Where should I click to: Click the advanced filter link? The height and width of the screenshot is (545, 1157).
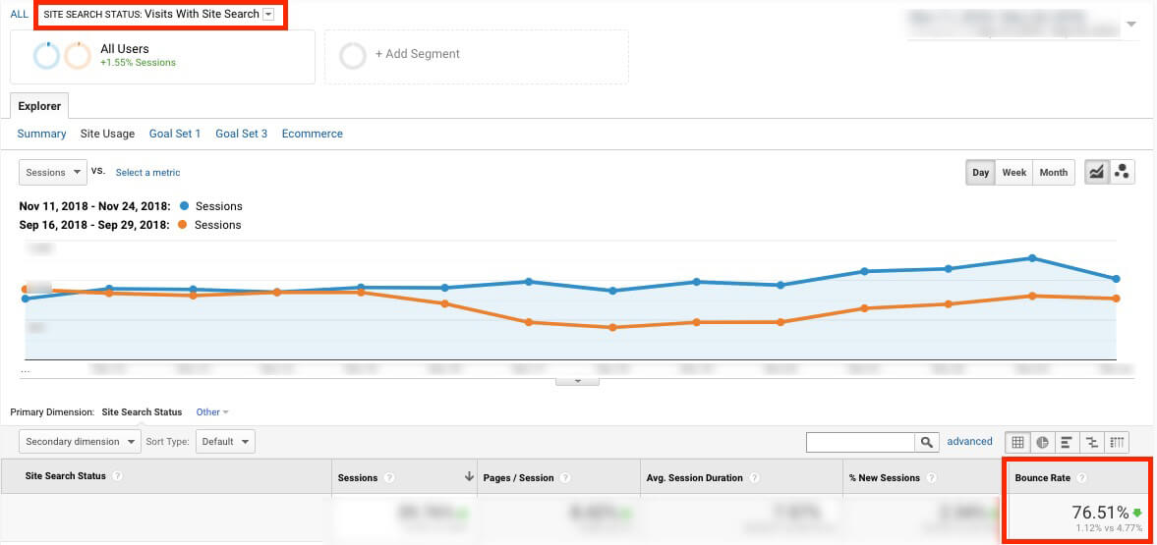point(969,442)
